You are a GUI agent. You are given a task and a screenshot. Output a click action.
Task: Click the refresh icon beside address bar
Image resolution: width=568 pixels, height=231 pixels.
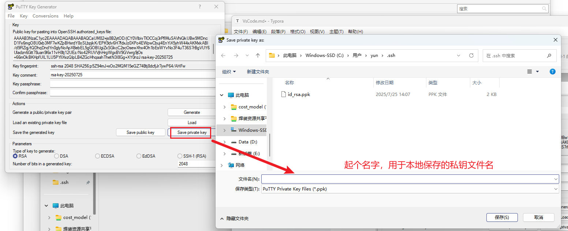click(x=471, y=55)
